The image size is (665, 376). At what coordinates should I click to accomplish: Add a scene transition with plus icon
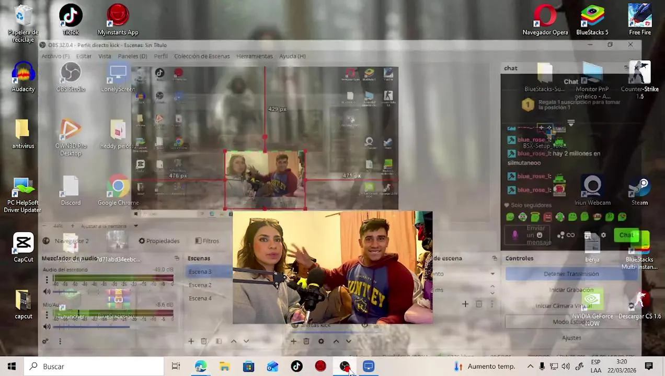pyautogui.click(x=465, y=304)
